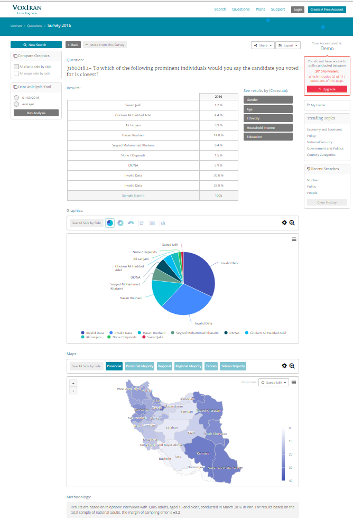Click Maps zoom-out magnifier icon
Image resolution: width=353 pixels, height=520 pixels.
[292, 366]
